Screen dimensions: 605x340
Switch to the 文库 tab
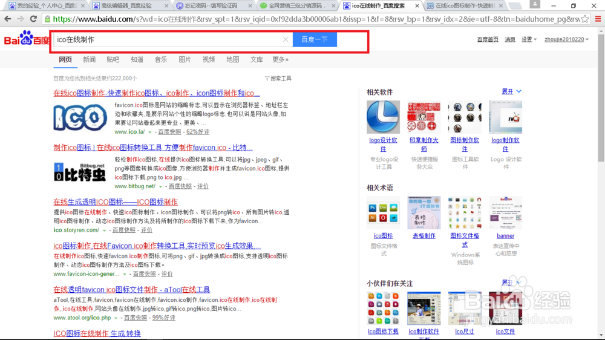(x=257, y=59)
